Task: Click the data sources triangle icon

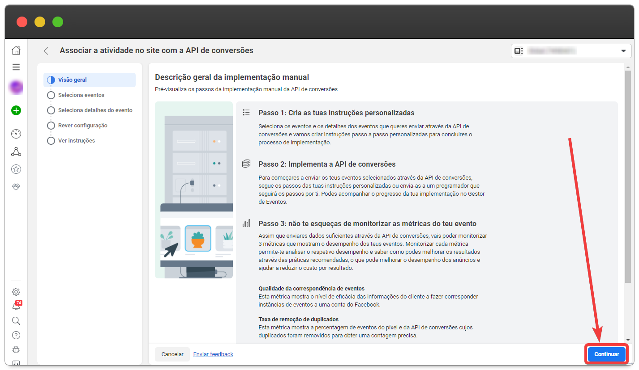Action: tap(16, 151)
